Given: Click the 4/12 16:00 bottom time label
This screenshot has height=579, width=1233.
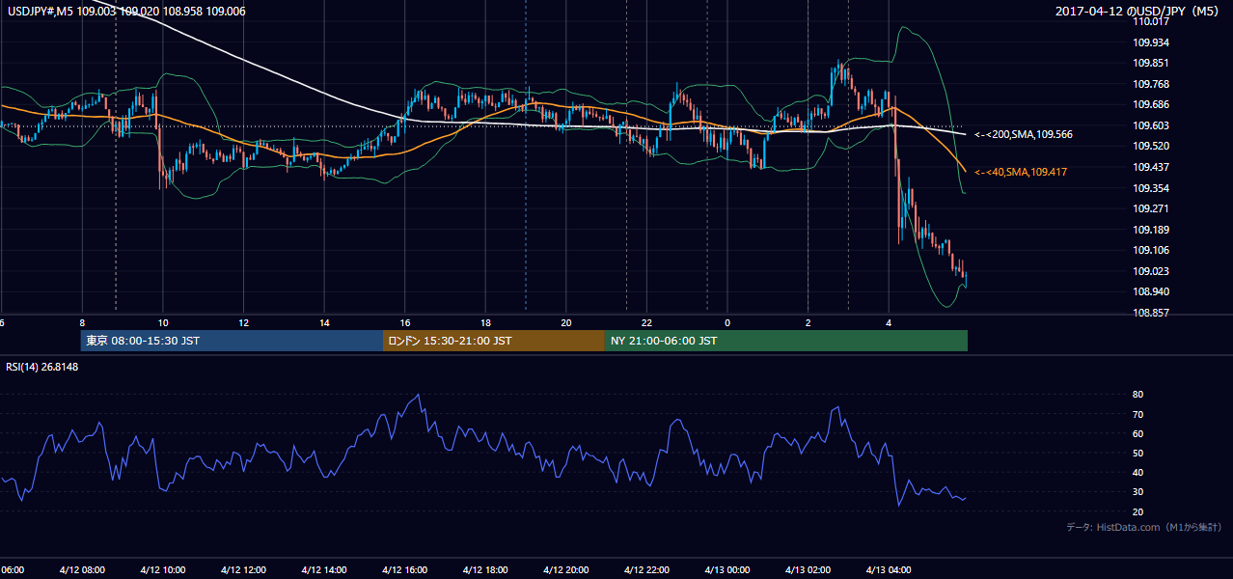Looking at the screenshot, I should tap(404, 570).
